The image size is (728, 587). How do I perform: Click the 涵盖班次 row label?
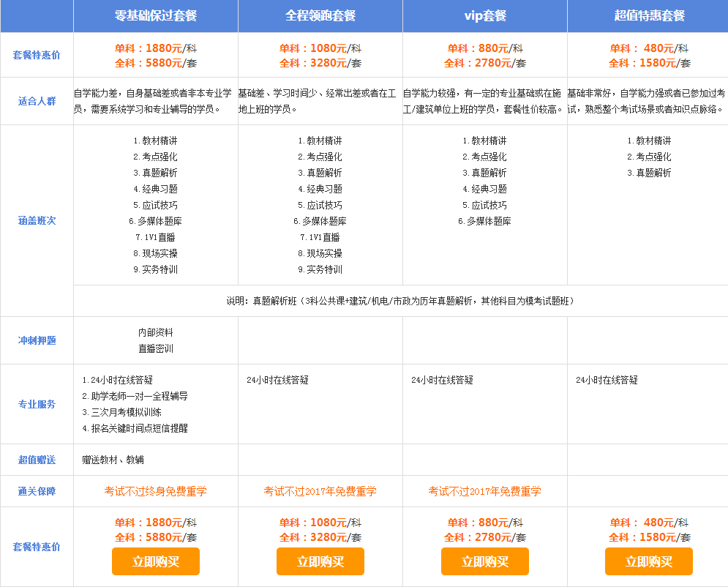point(37,220)
